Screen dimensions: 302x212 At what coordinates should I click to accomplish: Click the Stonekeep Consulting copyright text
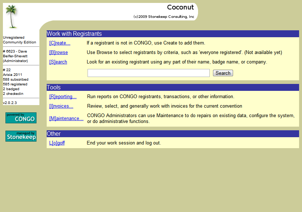pyautogui.click(x=164, y=17)
